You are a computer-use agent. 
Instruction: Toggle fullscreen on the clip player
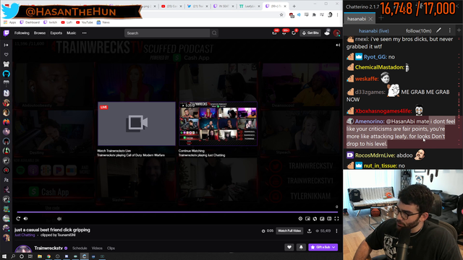click(336, 219)
